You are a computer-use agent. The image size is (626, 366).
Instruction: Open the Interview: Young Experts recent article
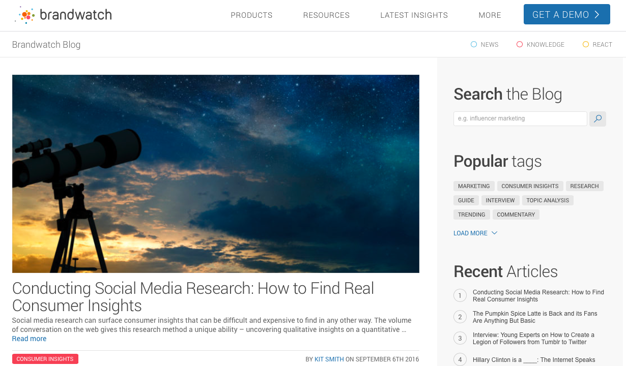click(x=533, y=339)
